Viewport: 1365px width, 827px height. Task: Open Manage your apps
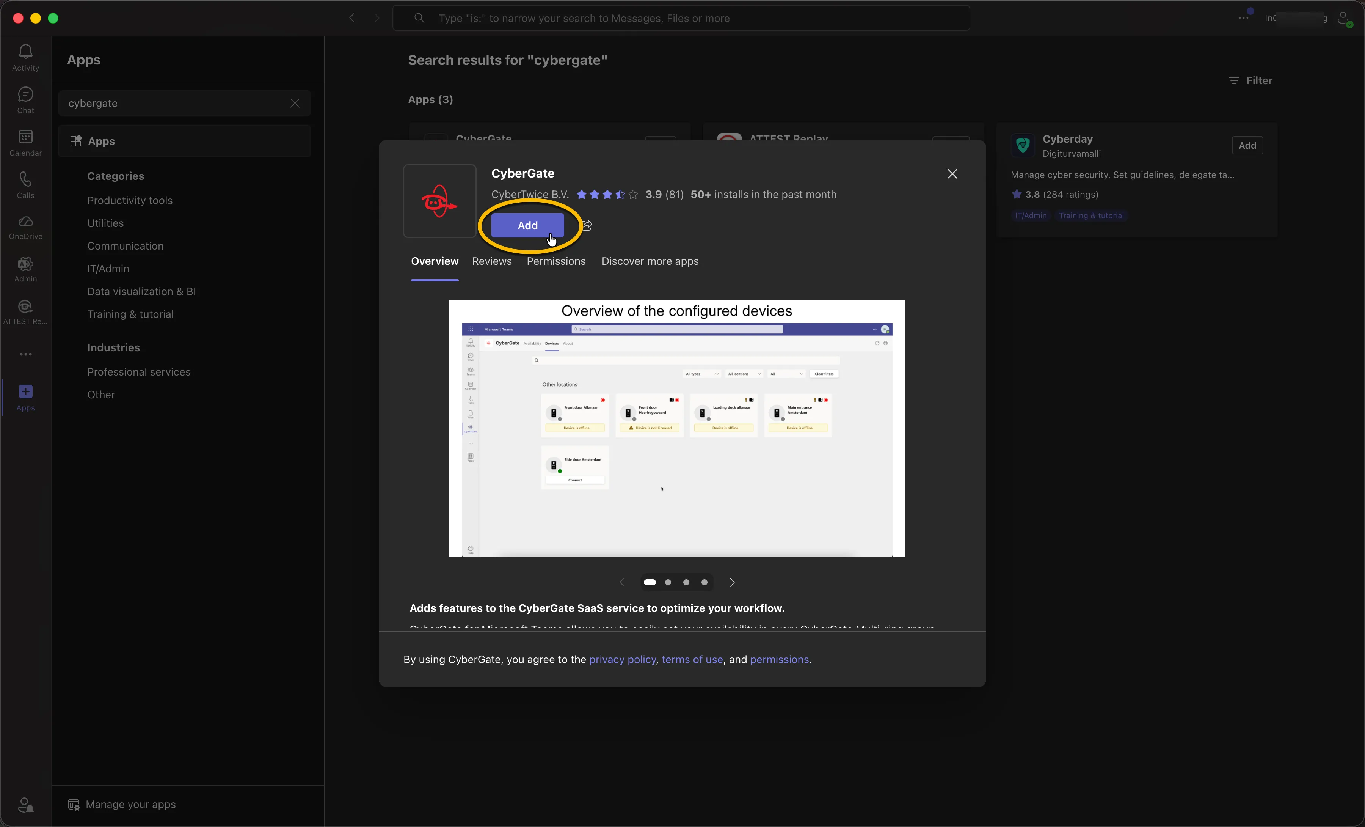(x=122, y=804)
